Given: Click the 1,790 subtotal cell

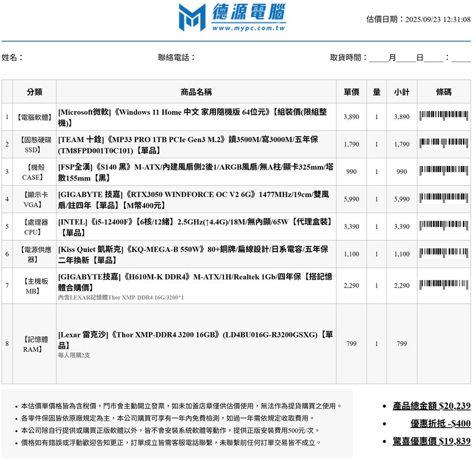Looking at the screenshot, I should point(402,144).
